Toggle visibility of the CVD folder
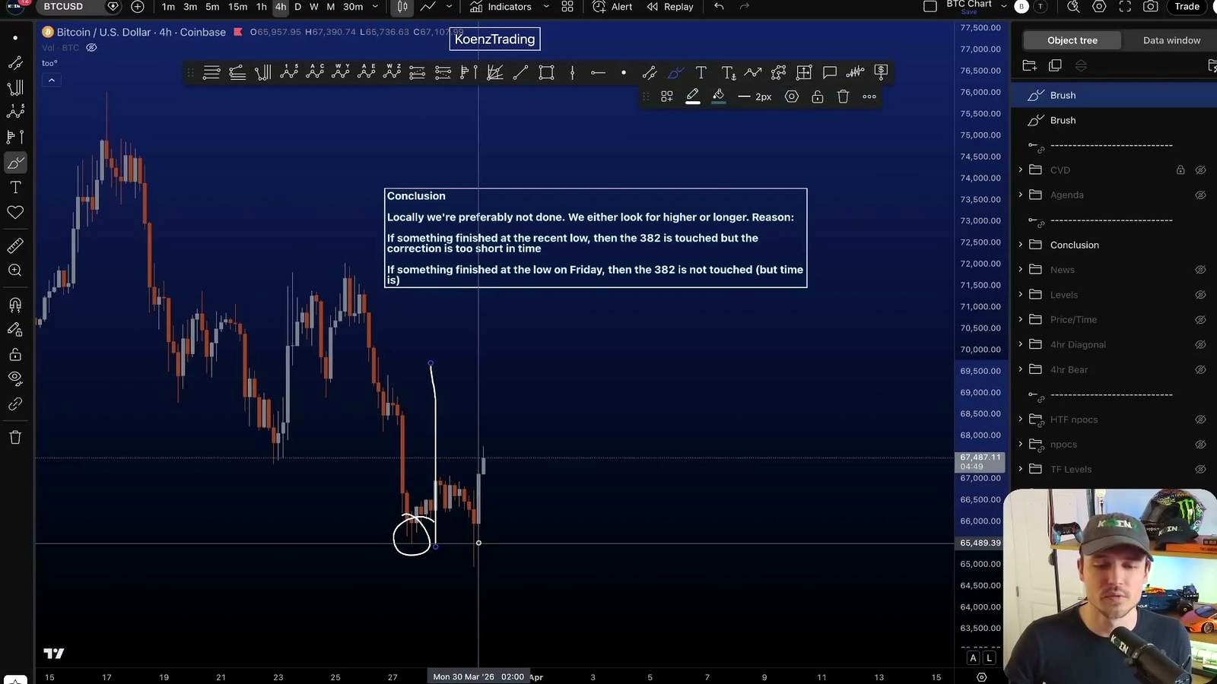Screen dimensions: 1217x684 pos(1200,170)
